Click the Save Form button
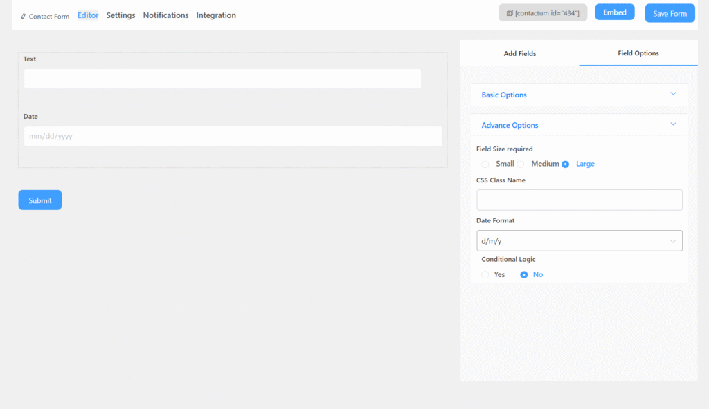This screenshot has height=409, width=709. (670, 14)
